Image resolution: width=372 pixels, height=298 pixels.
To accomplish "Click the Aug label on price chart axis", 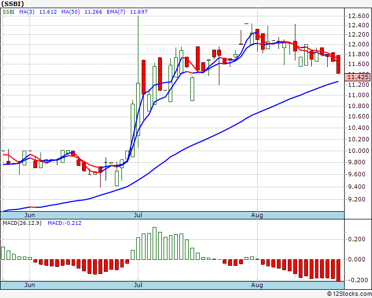I will coord(257,215).
